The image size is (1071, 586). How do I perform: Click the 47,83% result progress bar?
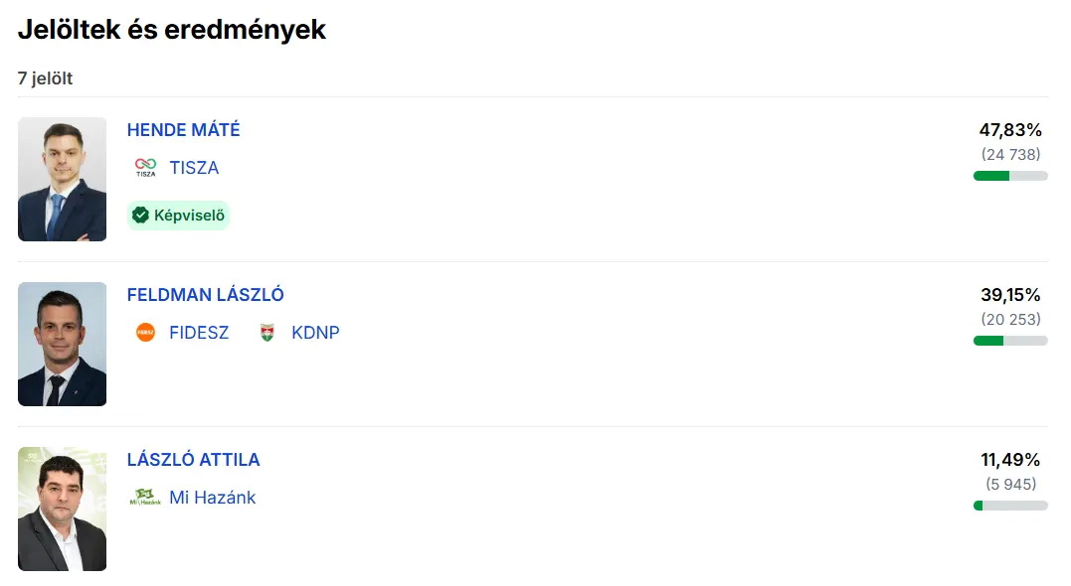1009,176
